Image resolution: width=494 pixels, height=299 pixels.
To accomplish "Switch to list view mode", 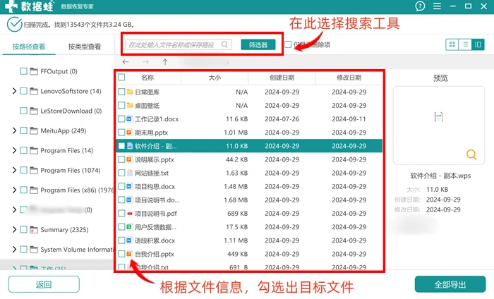I will tap(465, 44).
